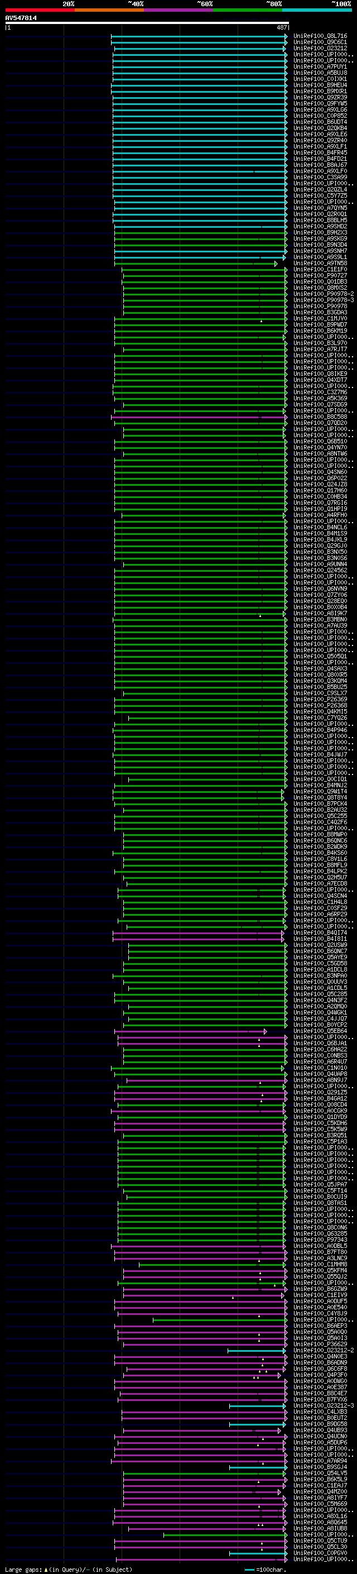Screen dimensions: 357x1574
Task: Select the UniRef100_B6ADN9 label
Action: [x=320, y=1362]
